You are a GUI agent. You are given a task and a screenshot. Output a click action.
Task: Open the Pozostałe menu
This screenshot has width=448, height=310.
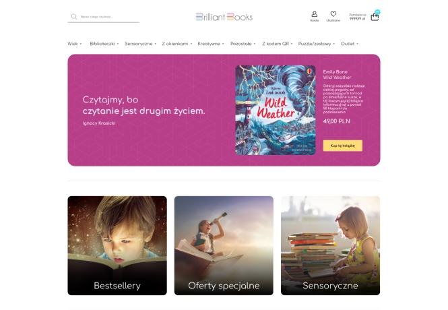click(x=243, y=44)
